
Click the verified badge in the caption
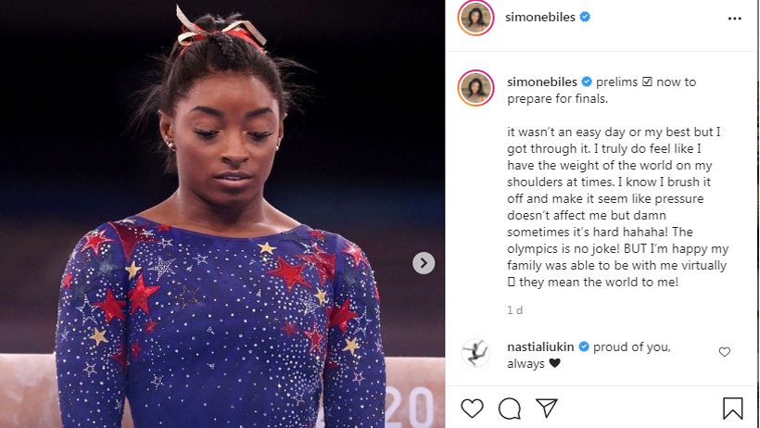587,82
